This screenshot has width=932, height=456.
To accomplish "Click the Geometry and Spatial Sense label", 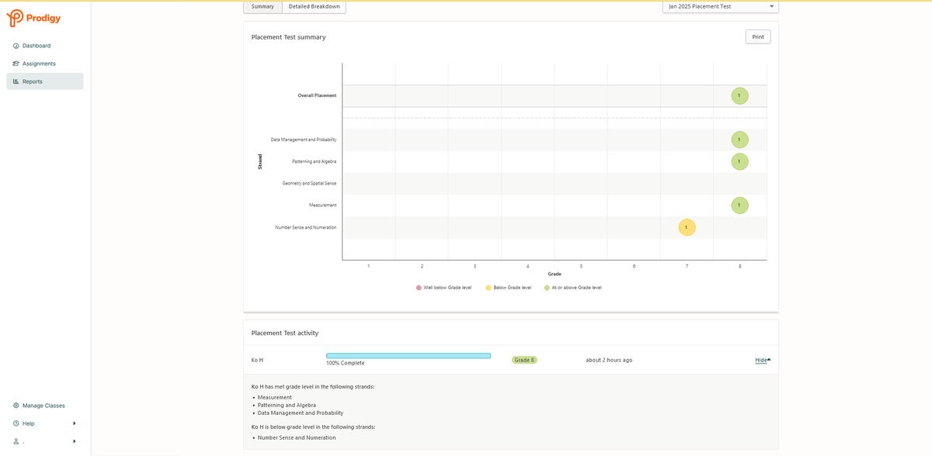I will 309,183.
